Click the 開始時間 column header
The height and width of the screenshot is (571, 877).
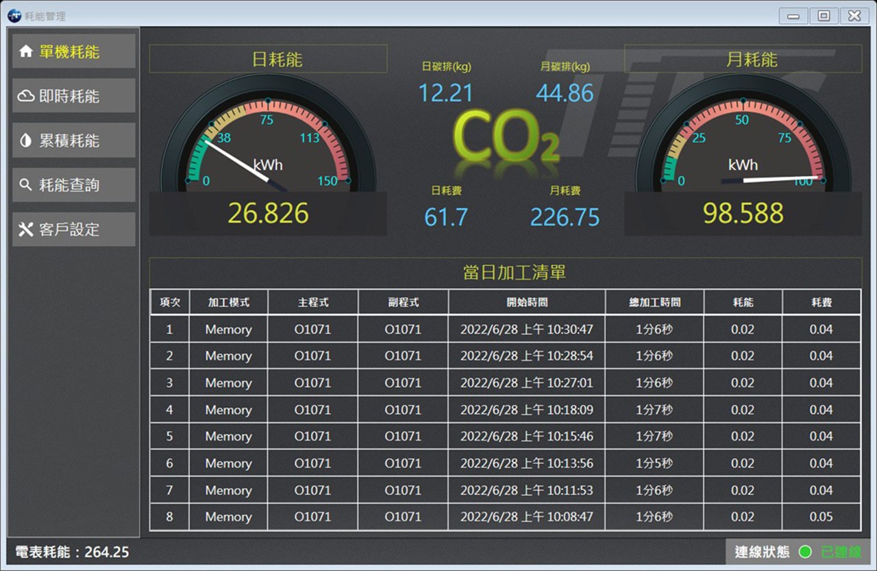526,302
